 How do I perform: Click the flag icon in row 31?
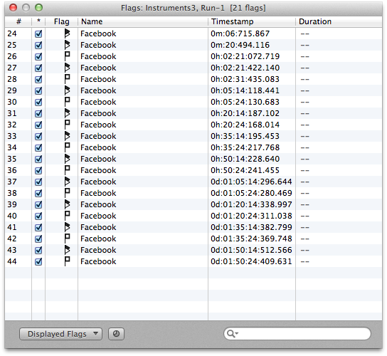pyautogui.click(x=67, y=113)
